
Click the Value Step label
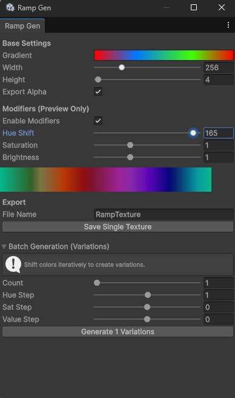point(21,319)
